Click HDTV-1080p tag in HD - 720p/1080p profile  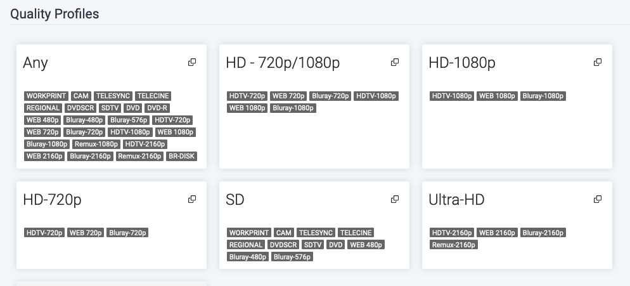[376, 96]
